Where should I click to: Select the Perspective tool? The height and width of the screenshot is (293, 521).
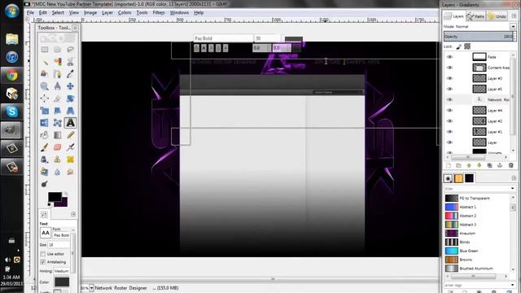pyautogui.click(x=70, y=111)
